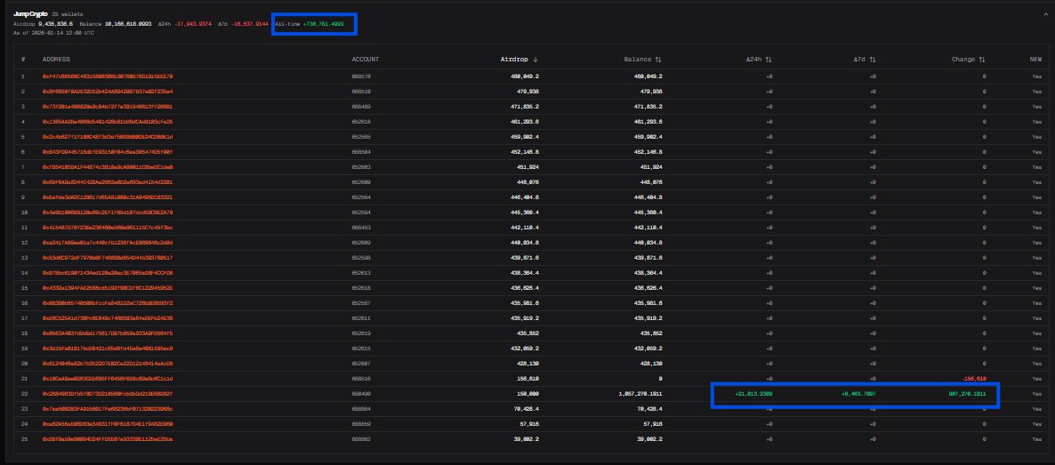Open wallet address link in row 7
The height and width of the screenshot is (465, 1055).
click(x=108, y=167)
